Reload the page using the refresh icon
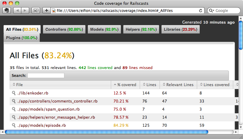243x139 pixels. pyautogui.click(x=201, y=10)
